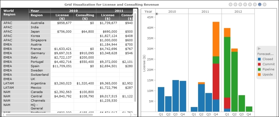
Task: Click grid scroll down arrow
Action: point(135,115)
